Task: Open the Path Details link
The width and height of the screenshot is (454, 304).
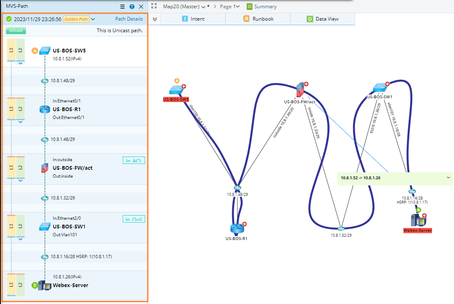Action: coord(129,19)
